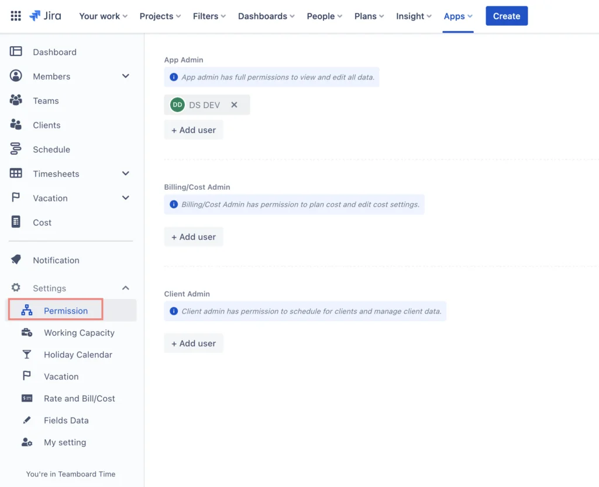Screen dimensions: 599x487
Task: Open the Dashboards dropdown menu
Action: pos(266,16)
